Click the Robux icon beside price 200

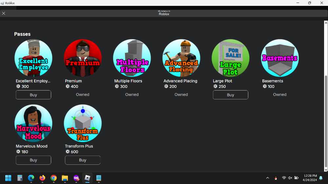tap(166, 86)
